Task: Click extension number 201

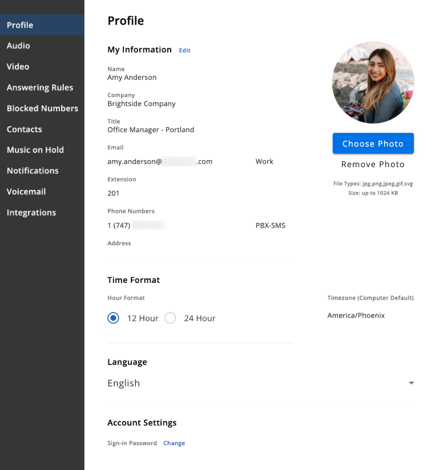Action: click(x=114, y=193)
